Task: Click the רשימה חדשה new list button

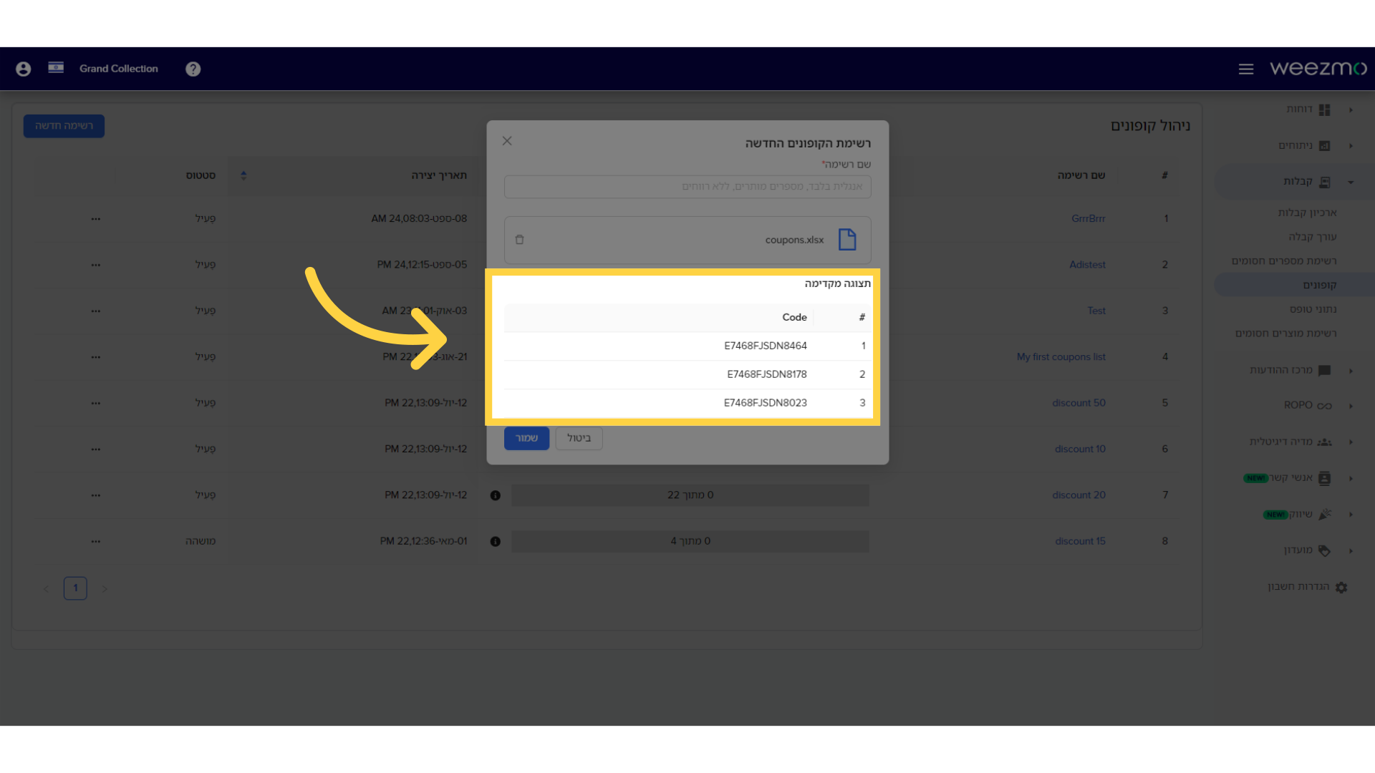Action: click(x=64, y=126)
